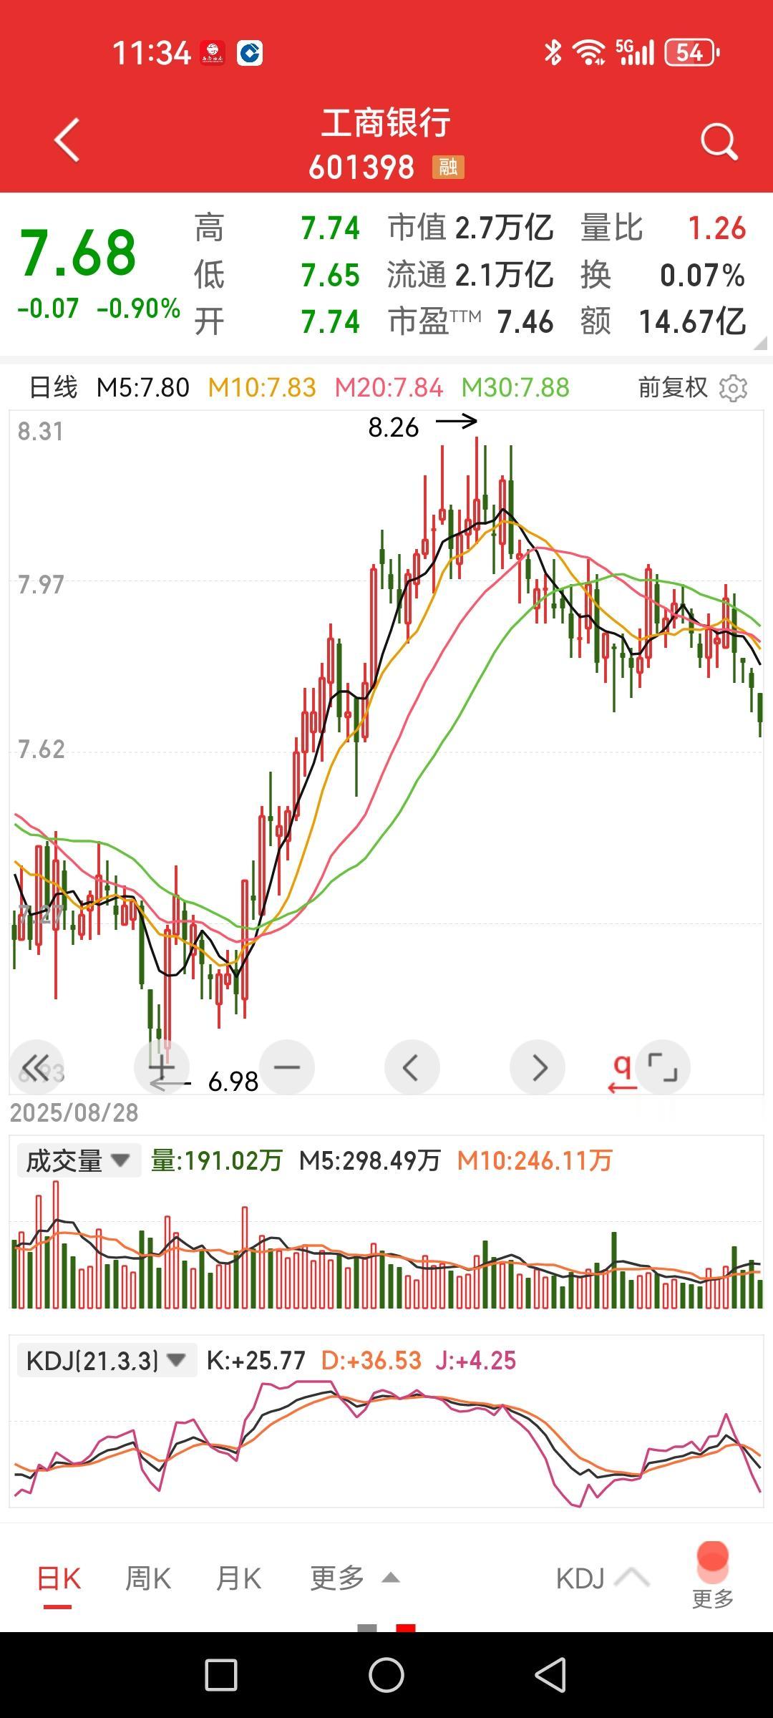Tap the status bar clock 11:34
Screen dimensions: 773x1718
point(152,53)
